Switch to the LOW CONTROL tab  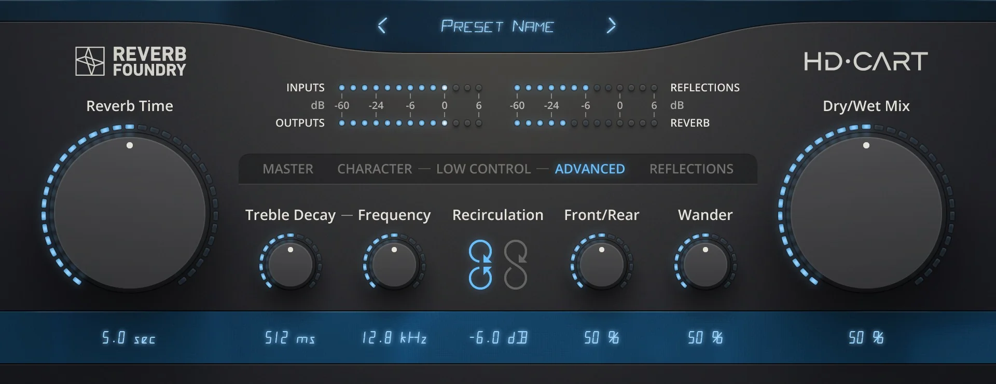click(x=483, y=169)
